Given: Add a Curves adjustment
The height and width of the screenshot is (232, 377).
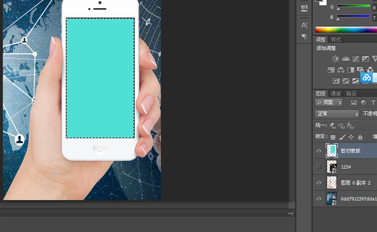Looking at the screenshot, I should [356, 59].
